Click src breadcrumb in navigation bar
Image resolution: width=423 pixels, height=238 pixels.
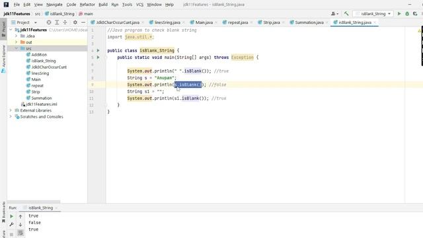[x=38, y=13]
